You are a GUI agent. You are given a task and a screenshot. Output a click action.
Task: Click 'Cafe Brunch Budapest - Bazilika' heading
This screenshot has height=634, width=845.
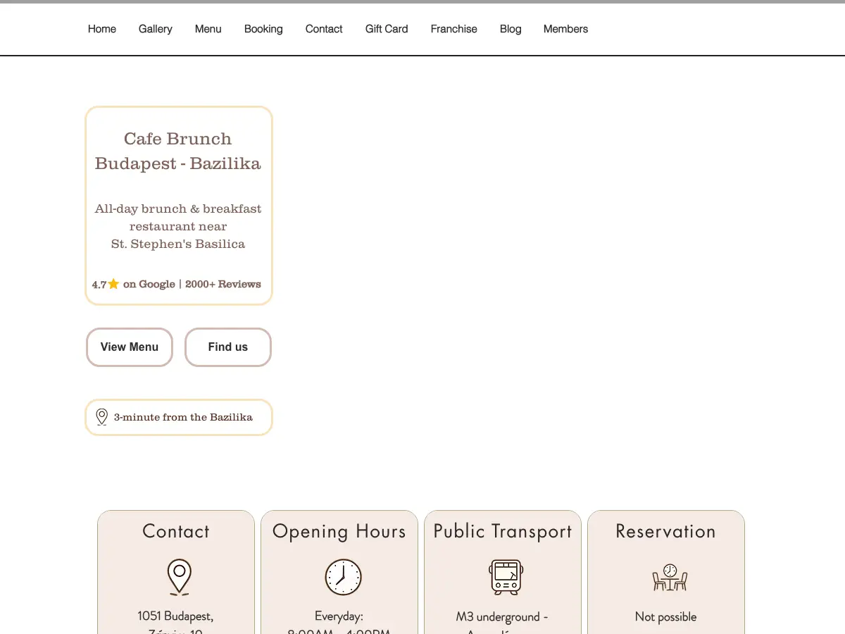[178, 151]
